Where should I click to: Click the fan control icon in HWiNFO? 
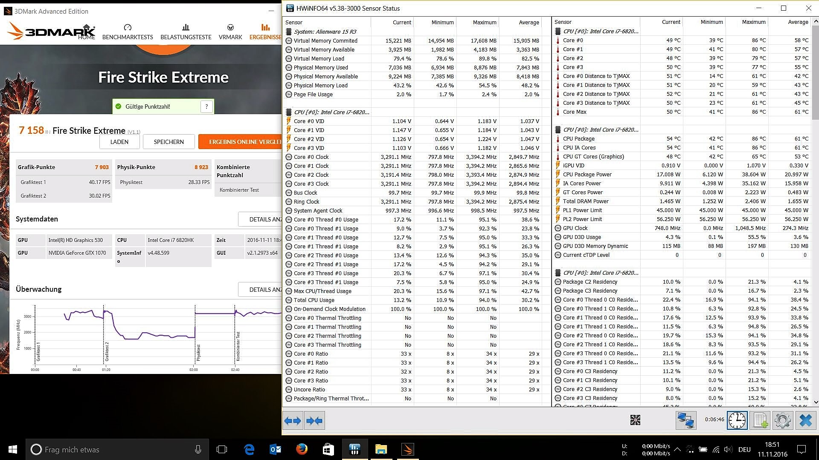(x=635, y=420)
